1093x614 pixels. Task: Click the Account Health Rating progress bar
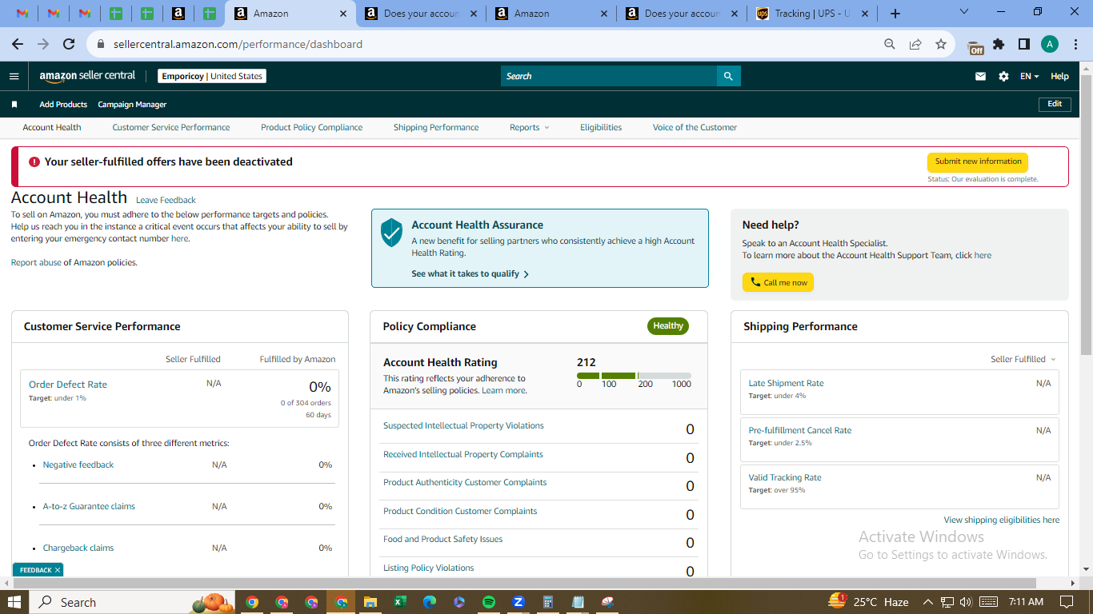click(x=634, y=376)
